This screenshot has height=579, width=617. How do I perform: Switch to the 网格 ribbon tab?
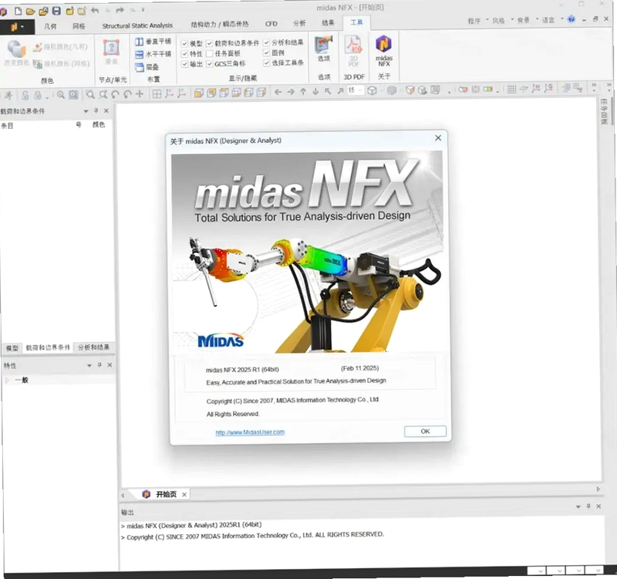pyautogui.click(x=79, y=26)
